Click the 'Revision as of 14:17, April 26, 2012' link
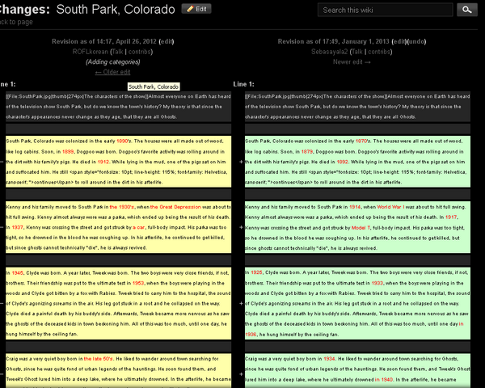 [x=104, y=41]
